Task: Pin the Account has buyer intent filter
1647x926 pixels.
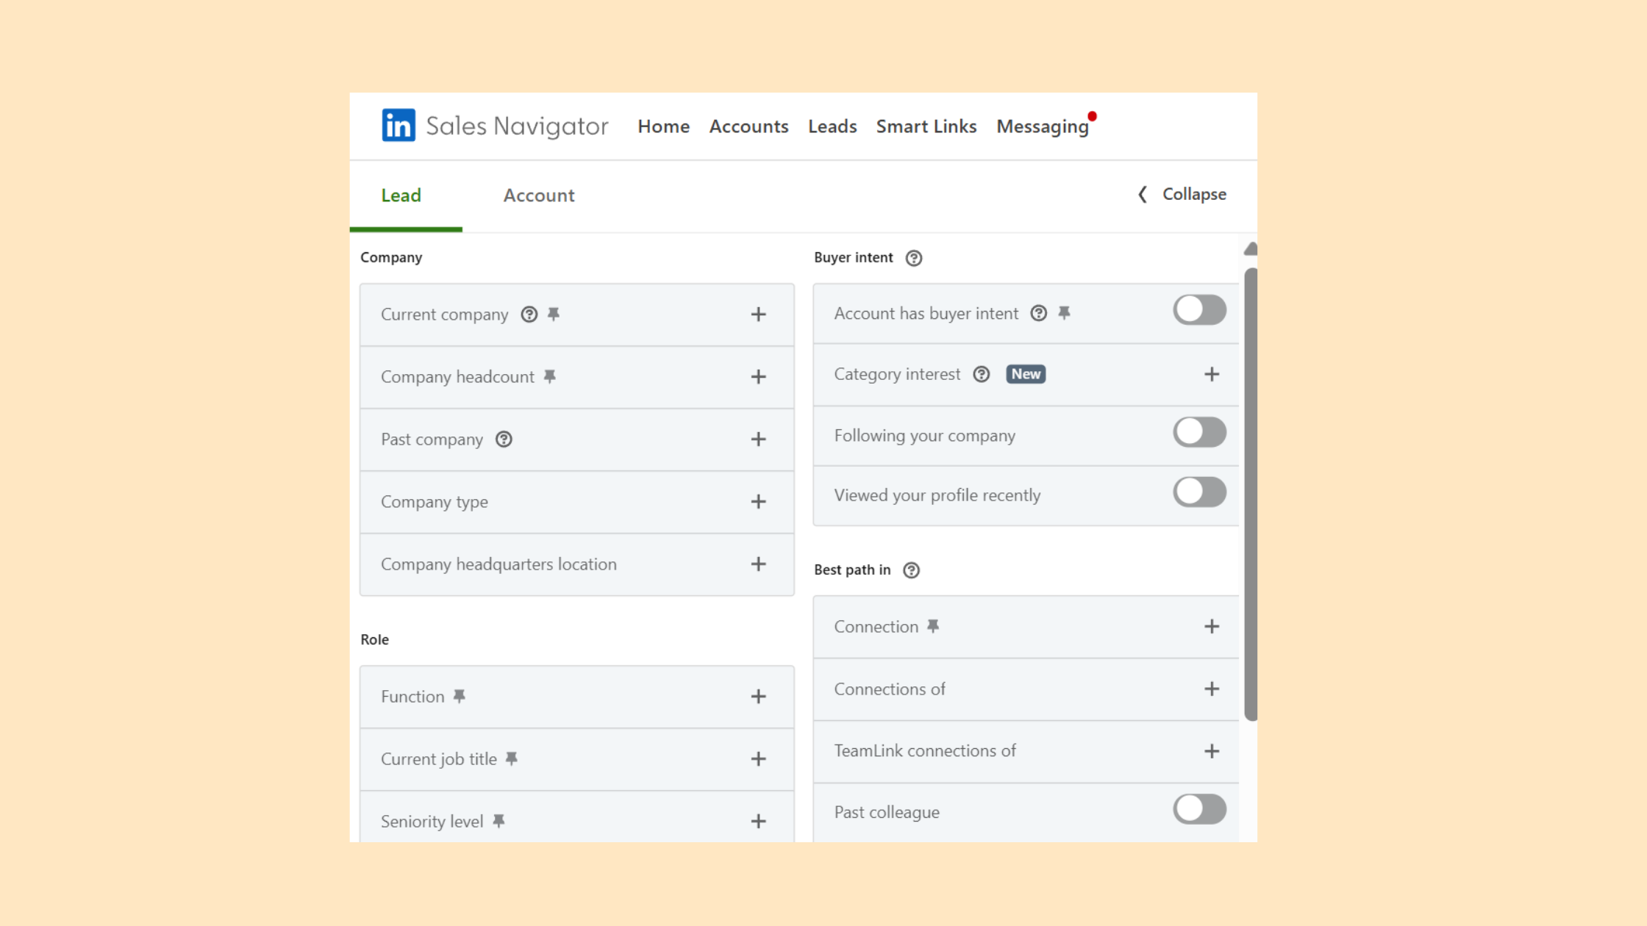Action: pos(1064,313)
